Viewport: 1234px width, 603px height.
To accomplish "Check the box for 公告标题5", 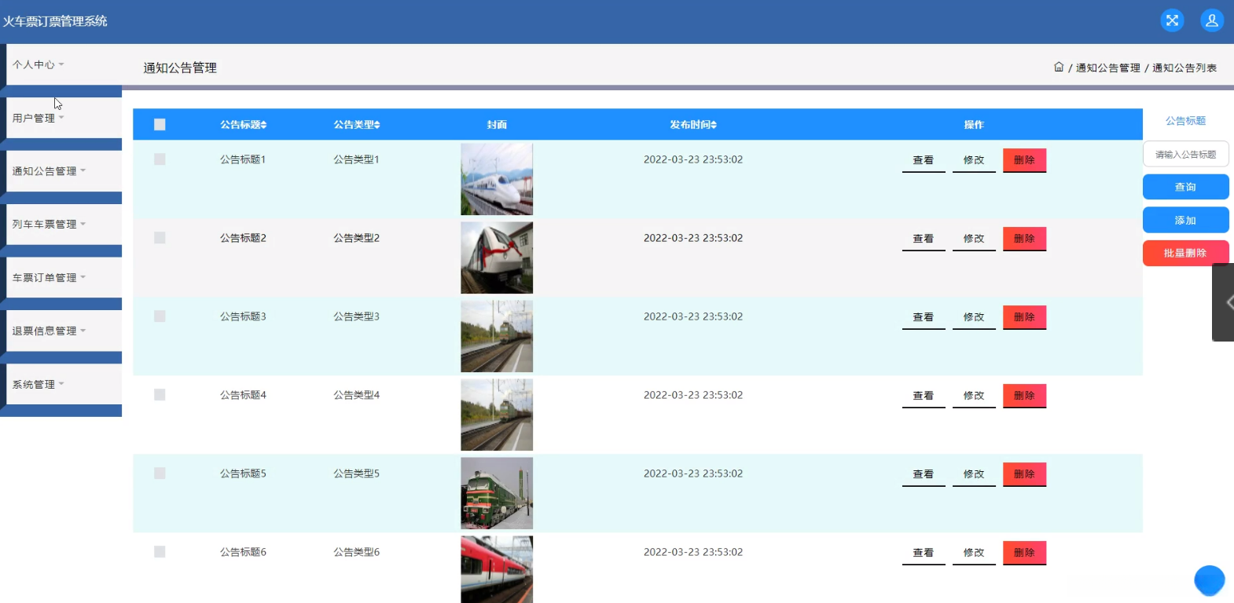I will (160, 473).
